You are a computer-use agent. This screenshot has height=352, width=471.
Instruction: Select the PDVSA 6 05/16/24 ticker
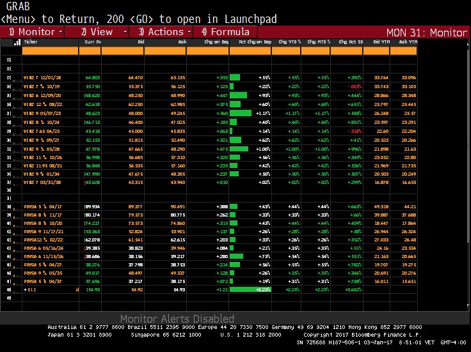click(44, 249)
